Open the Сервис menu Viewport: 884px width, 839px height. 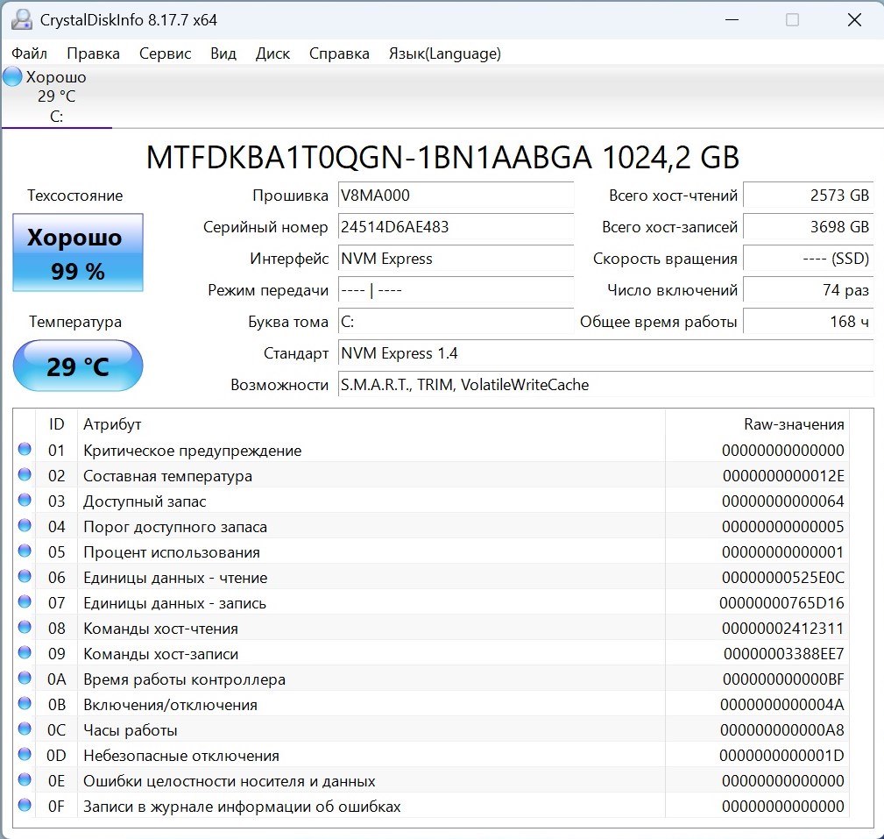pos(165,53)
